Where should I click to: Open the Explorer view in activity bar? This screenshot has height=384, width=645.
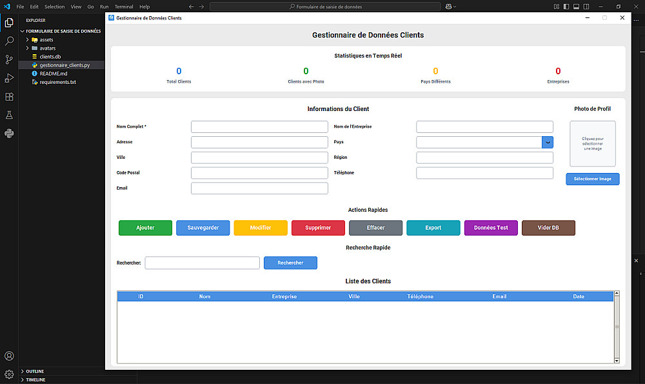point(9,23)
